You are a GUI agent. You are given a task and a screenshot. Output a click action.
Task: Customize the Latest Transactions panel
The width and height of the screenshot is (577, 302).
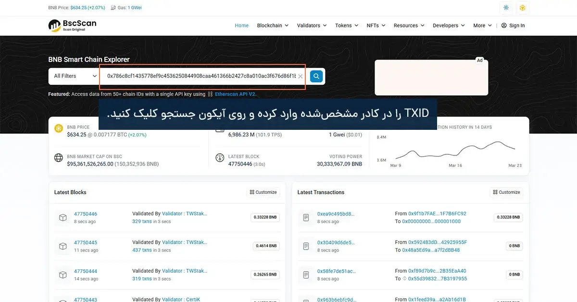[506, 192]
